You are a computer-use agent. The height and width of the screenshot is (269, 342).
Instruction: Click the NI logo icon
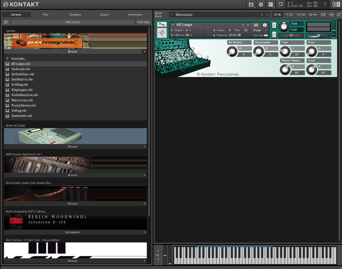click(x=336, y=4)
